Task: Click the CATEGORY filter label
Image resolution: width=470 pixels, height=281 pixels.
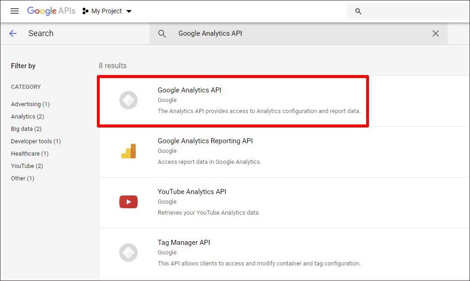Action: click(x=26, y=86)
